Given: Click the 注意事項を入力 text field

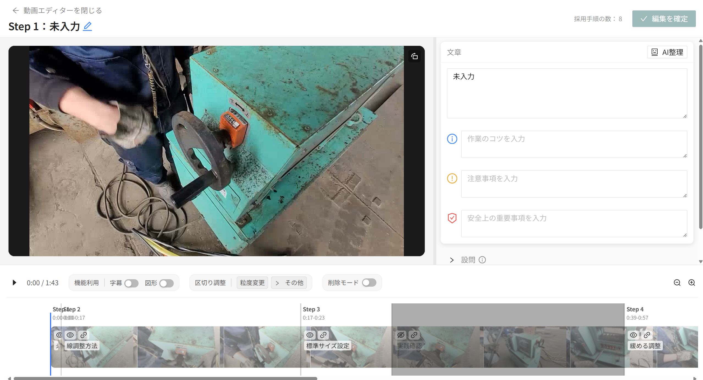Looking at the screenshot, I should click(x=574, y=184).
